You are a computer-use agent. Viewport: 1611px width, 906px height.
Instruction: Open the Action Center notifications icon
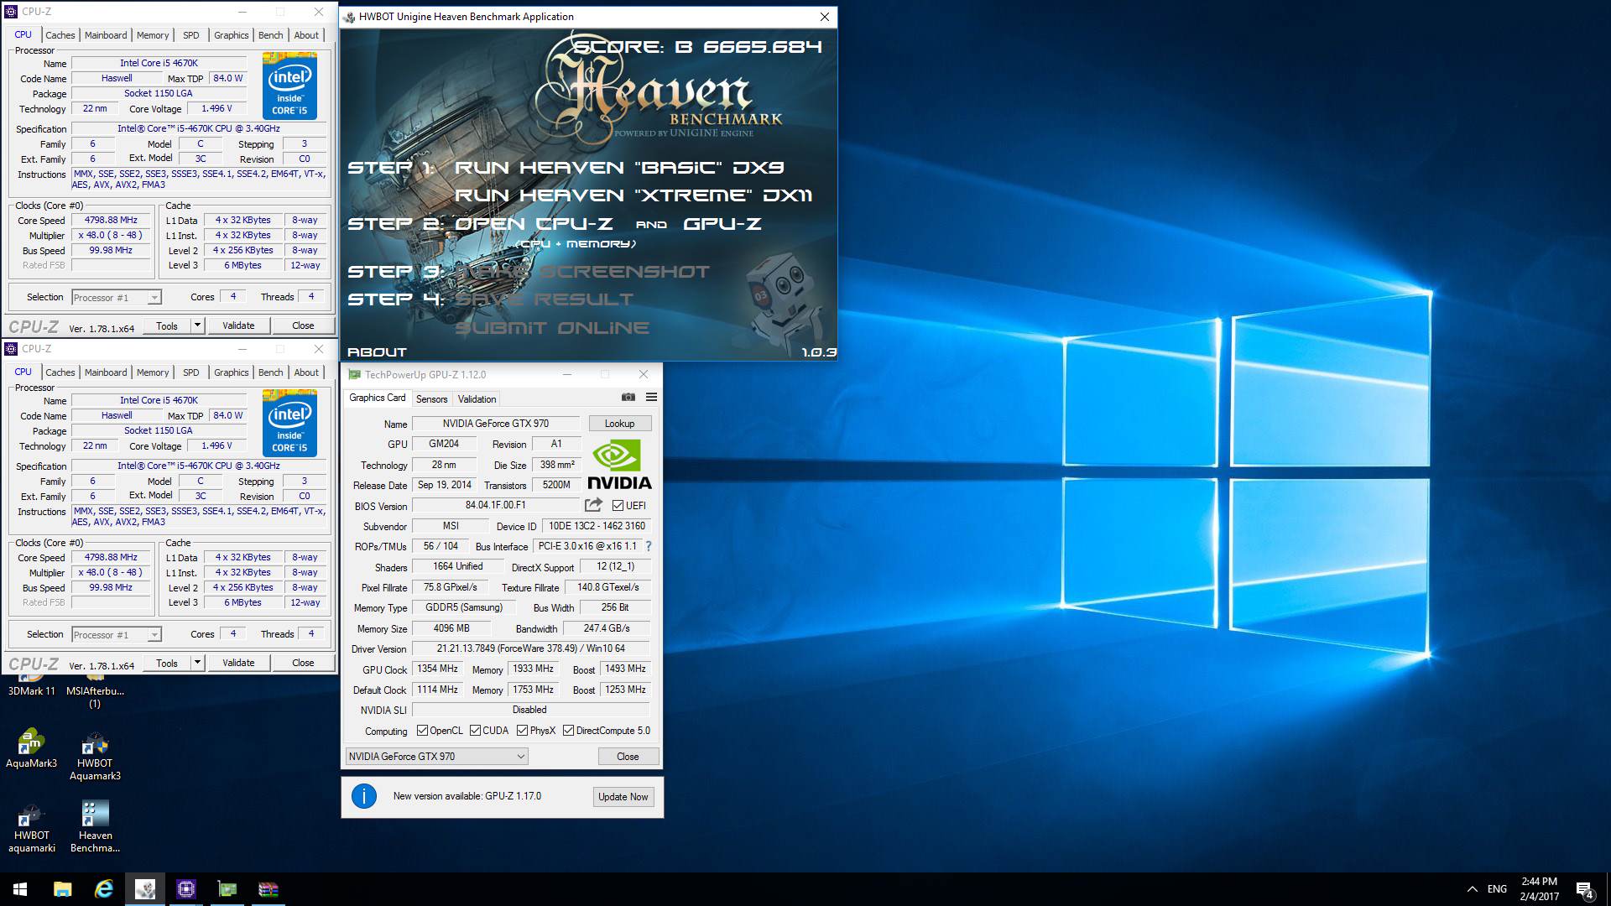pyautogui.click(x=1584, y=889)
